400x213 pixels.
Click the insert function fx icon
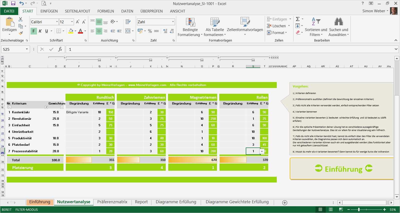point(60,49)
